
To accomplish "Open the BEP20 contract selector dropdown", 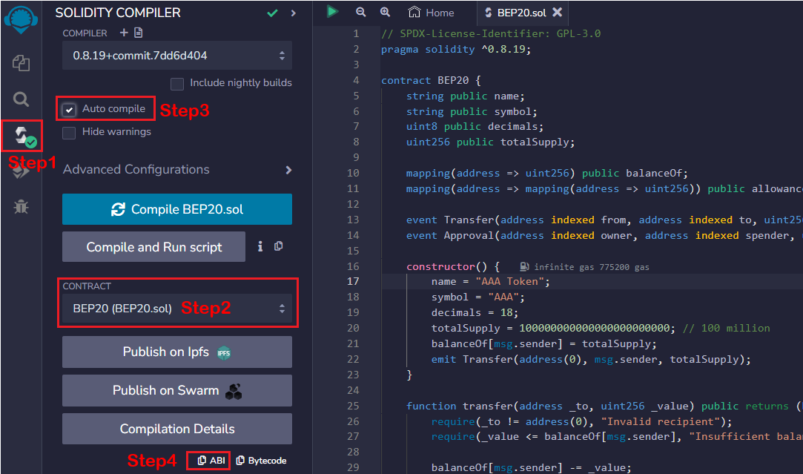I will coord(176,309).
